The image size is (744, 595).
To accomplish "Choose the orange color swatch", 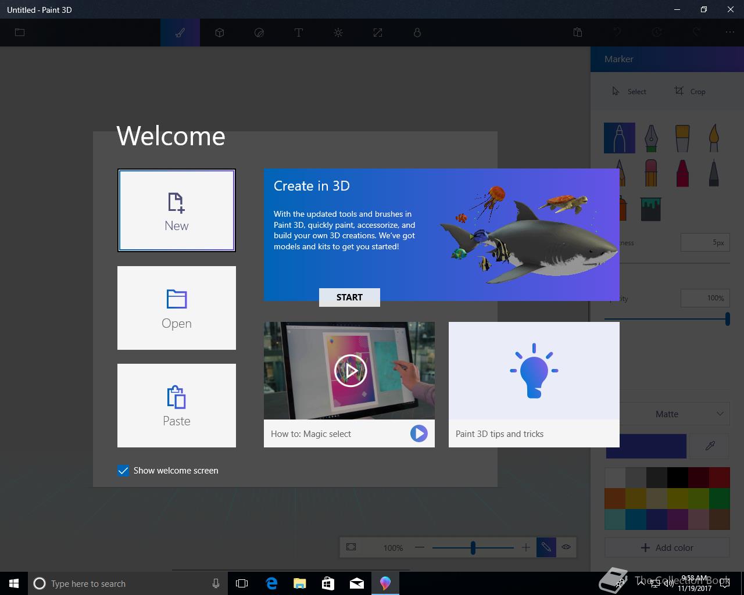I will coord(615,499).
